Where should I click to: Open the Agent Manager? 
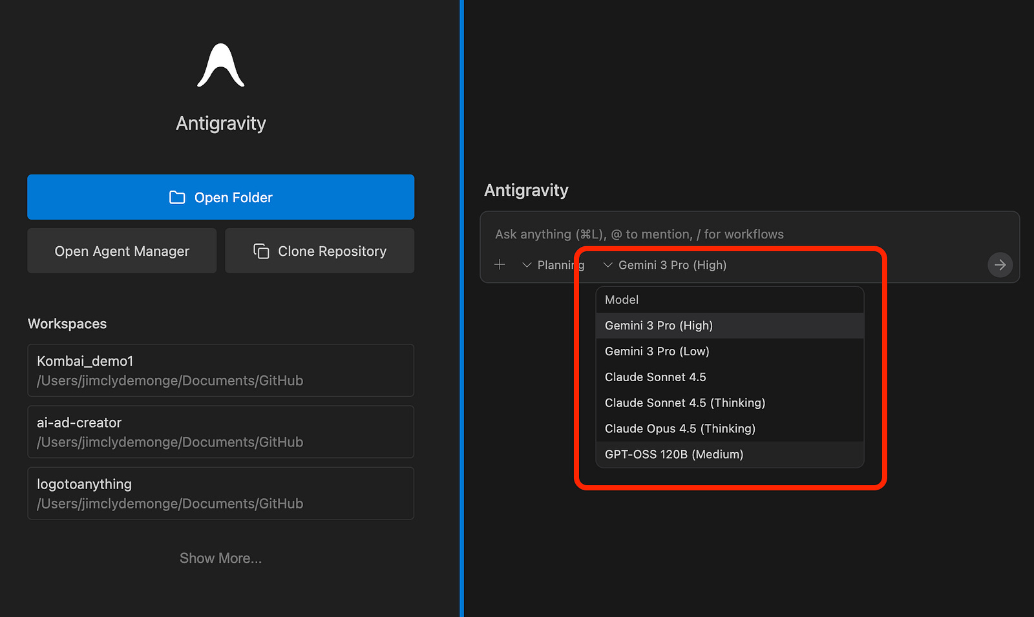point(121,251)
